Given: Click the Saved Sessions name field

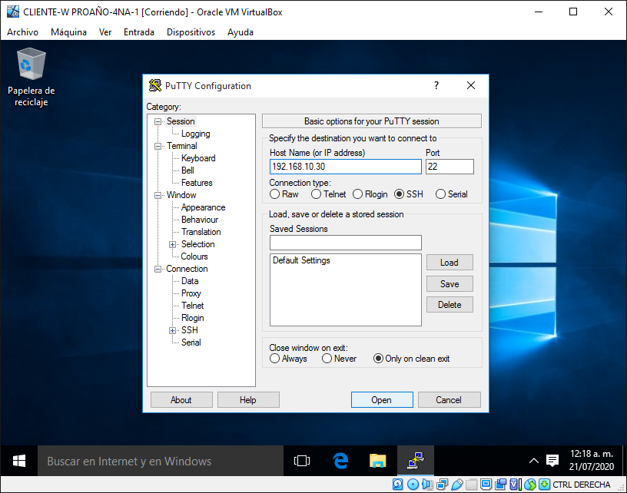Looking at the screenshot, I should click(346, 243).
